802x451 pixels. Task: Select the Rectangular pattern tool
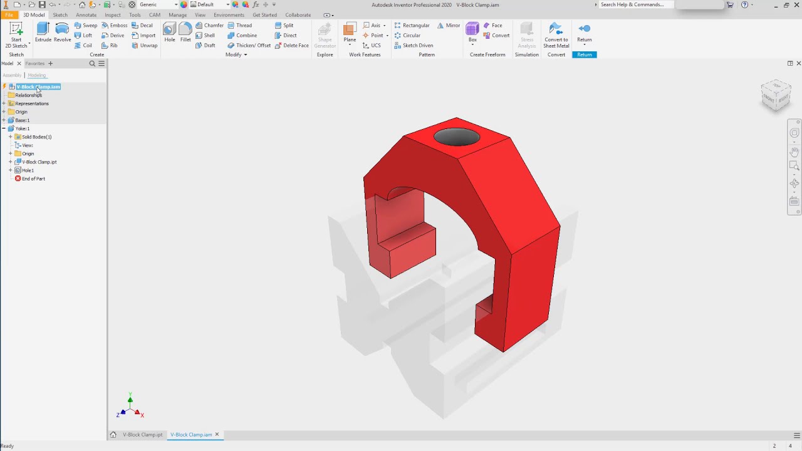412,26
